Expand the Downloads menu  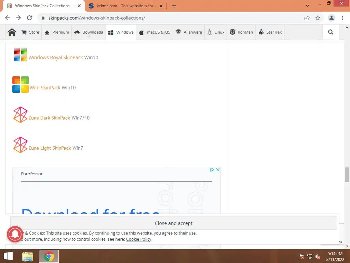89,33
